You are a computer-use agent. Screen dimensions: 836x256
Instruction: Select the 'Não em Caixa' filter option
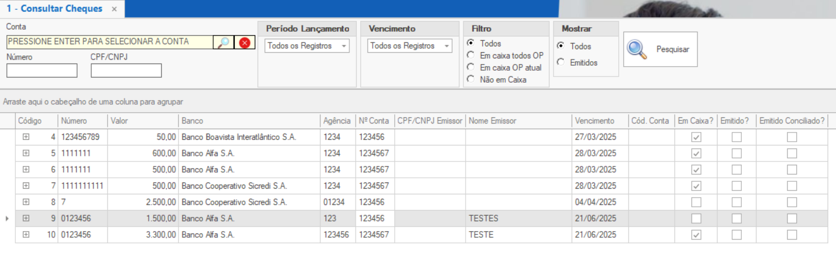pos(470,80)
